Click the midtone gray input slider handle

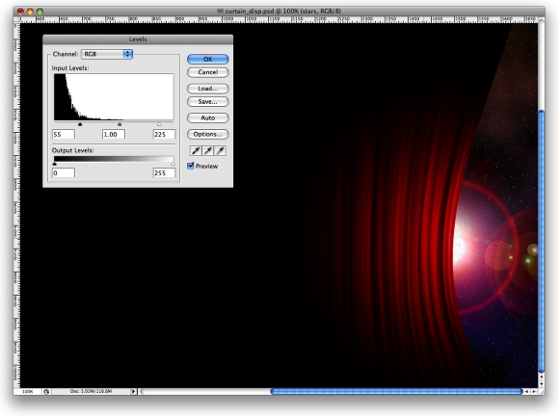(x=120, y=124)
